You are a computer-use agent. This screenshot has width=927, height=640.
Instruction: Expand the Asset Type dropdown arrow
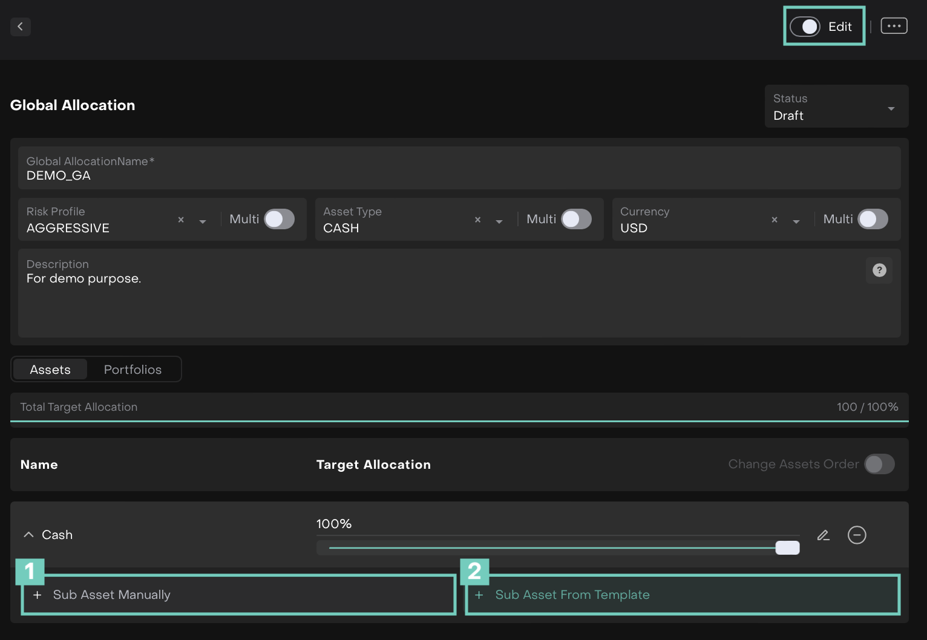(499, 221)
